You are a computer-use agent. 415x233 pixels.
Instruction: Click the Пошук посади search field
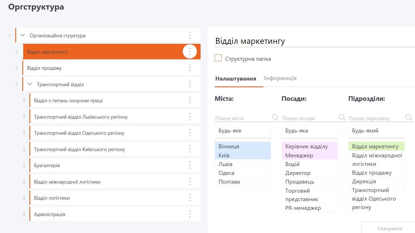(309, 118)
